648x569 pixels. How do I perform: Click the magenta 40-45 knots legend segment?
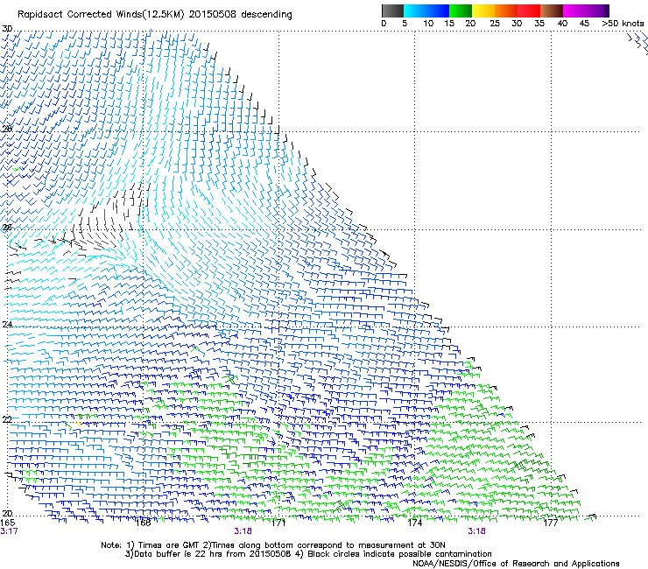[x=574, y=11]
